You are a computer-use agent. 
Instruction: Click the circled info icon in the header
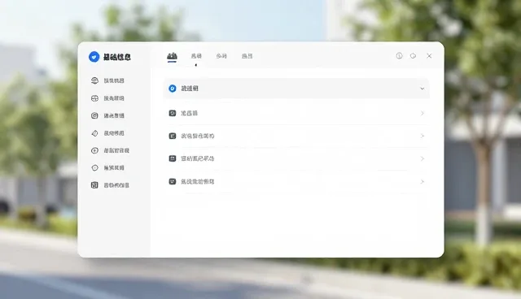click(399, 56)
